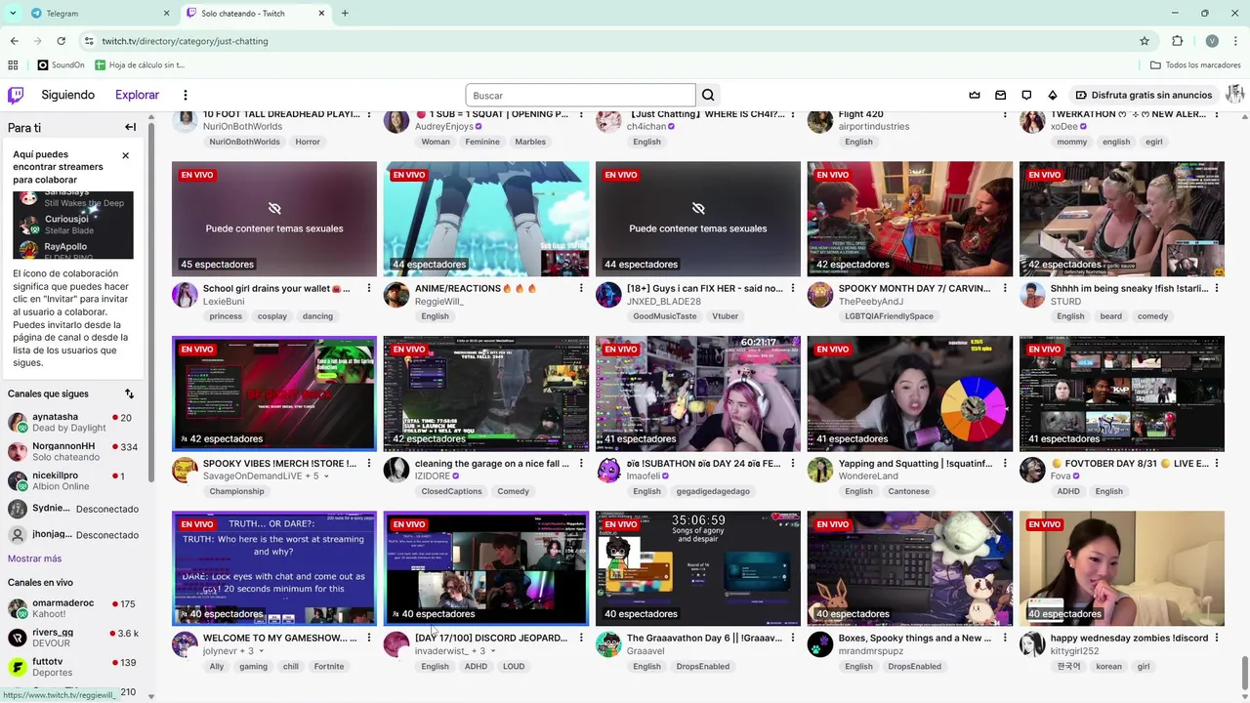Open Chrome menu three dots
Image resolution: width=1250 pixels, height=703 pixels.
(x=1236, y=41)
